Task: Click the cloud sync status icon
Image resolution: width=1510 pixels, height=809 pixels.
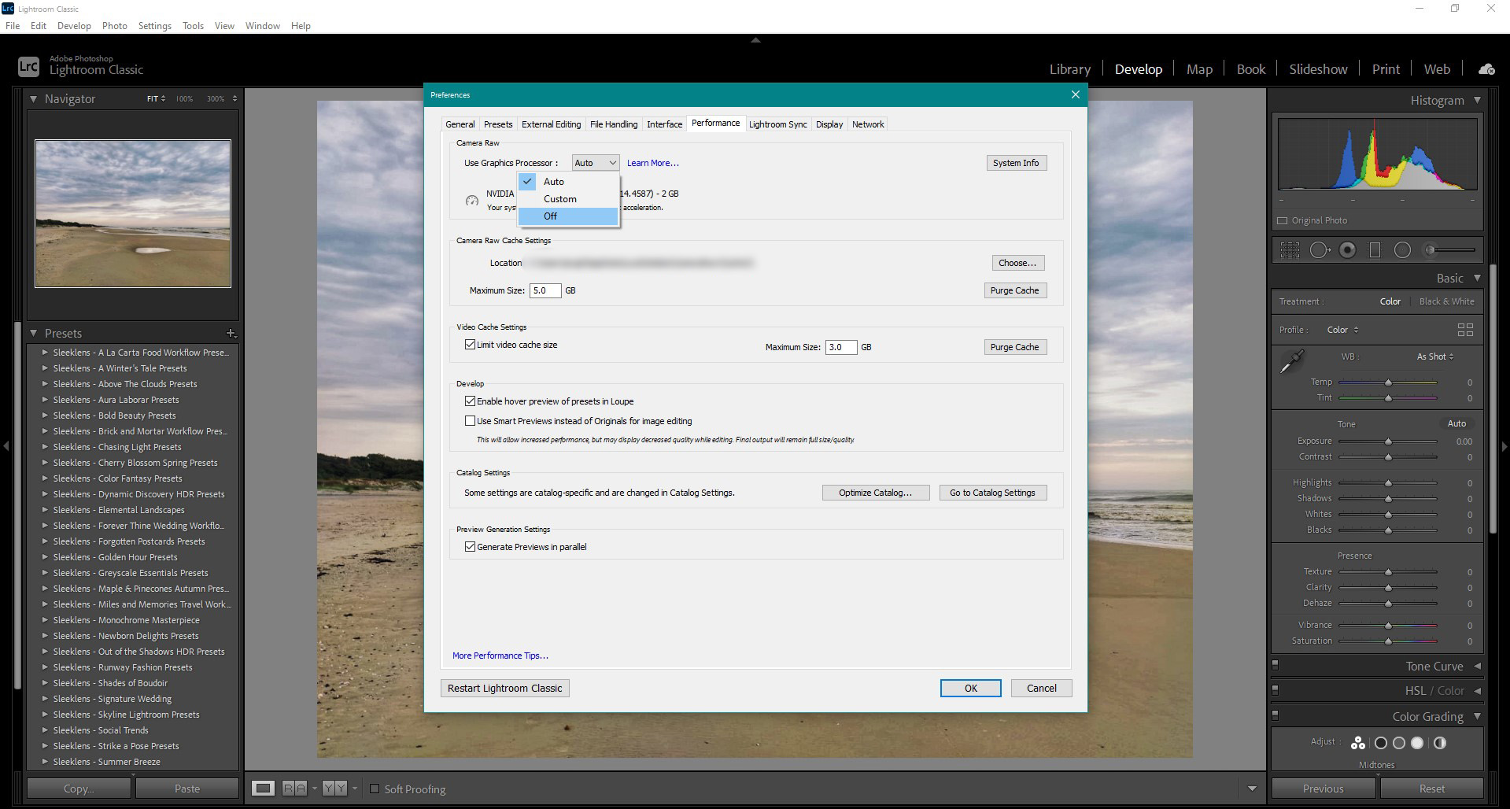Action: (1486, 69)
